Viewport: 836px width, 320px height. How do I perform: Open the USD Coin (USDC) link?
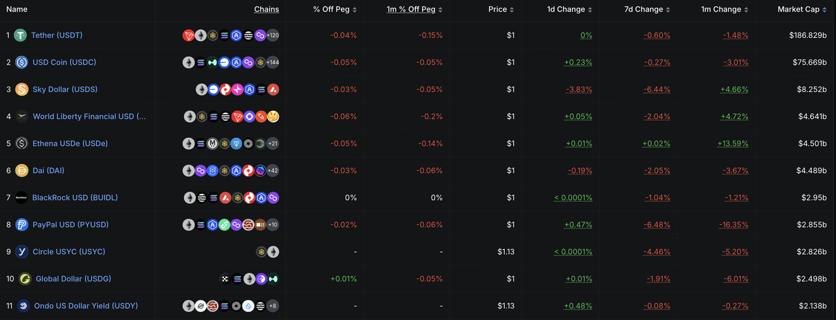tap(64, 63)
